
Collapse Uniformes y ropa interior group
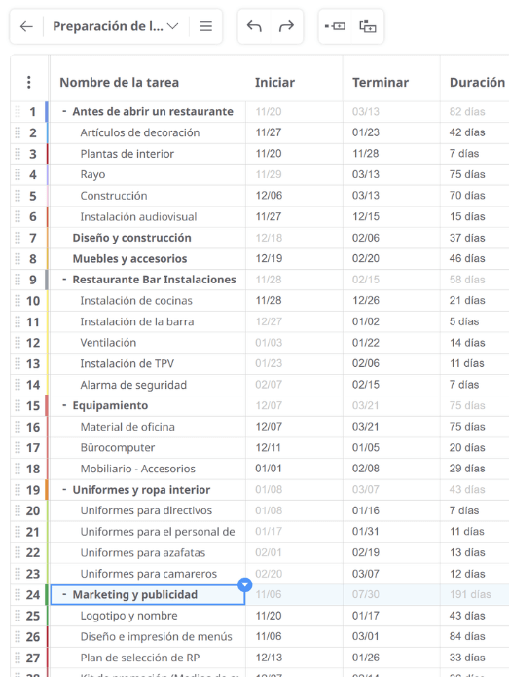point(64,490)
